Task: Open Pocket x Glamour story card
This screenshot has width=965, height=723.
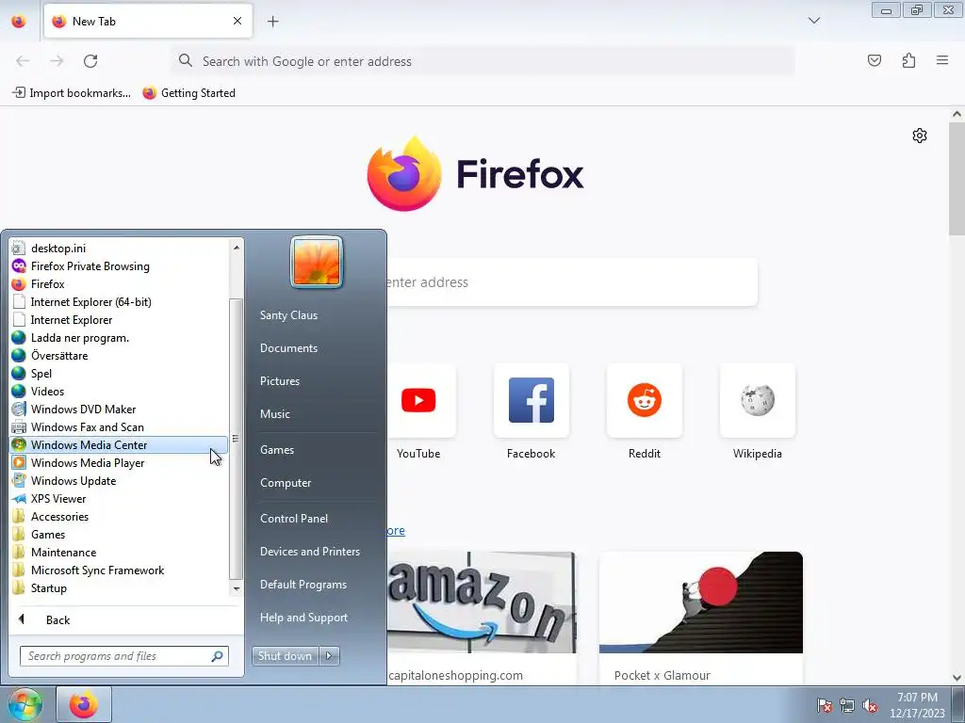Action: (701, 618)
